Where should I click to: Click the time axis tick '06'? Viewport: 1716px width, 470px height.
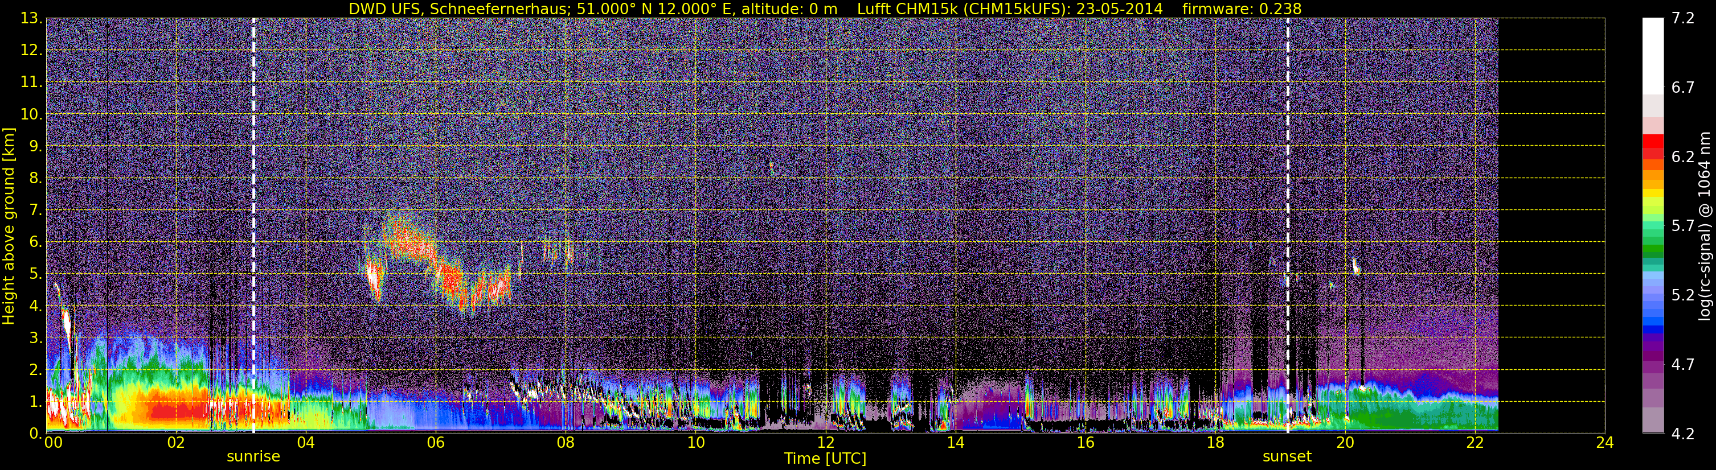(x=436, y=443)
